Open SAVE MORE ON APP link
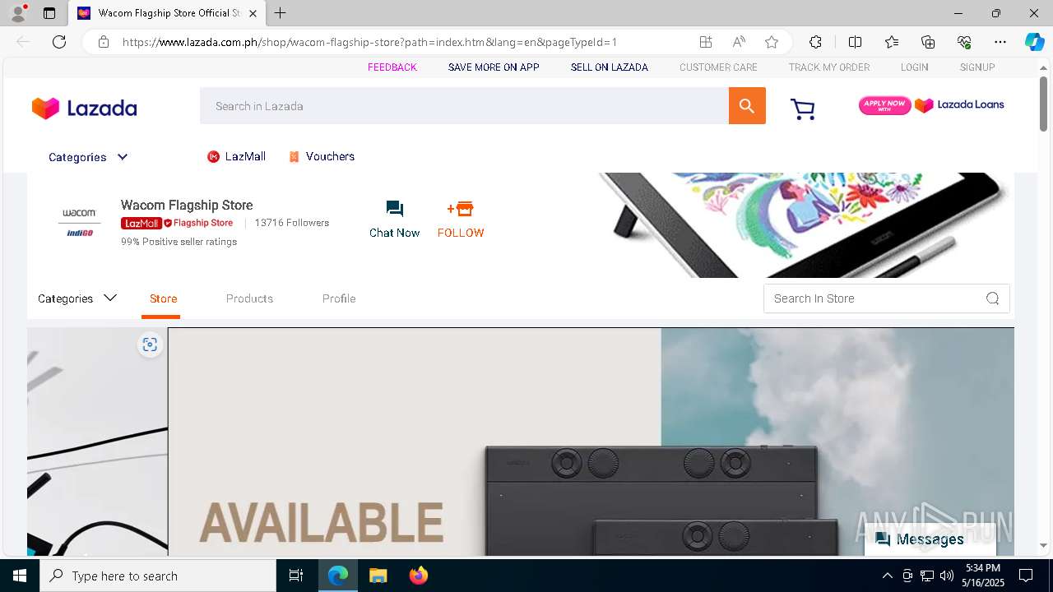The height and width of the screenshot is (592, 1053). 494,67
